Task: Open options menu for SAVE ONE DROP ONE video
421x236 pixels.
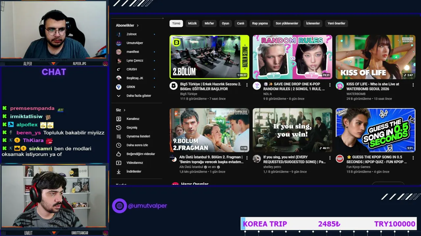Action: (330, 85)
